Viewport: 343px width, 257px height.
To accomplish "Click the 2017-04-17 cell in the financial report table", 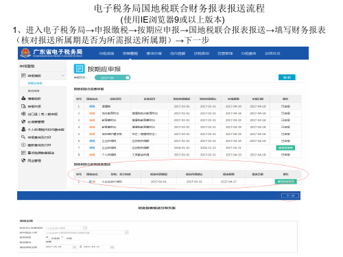I will point(228,182).
